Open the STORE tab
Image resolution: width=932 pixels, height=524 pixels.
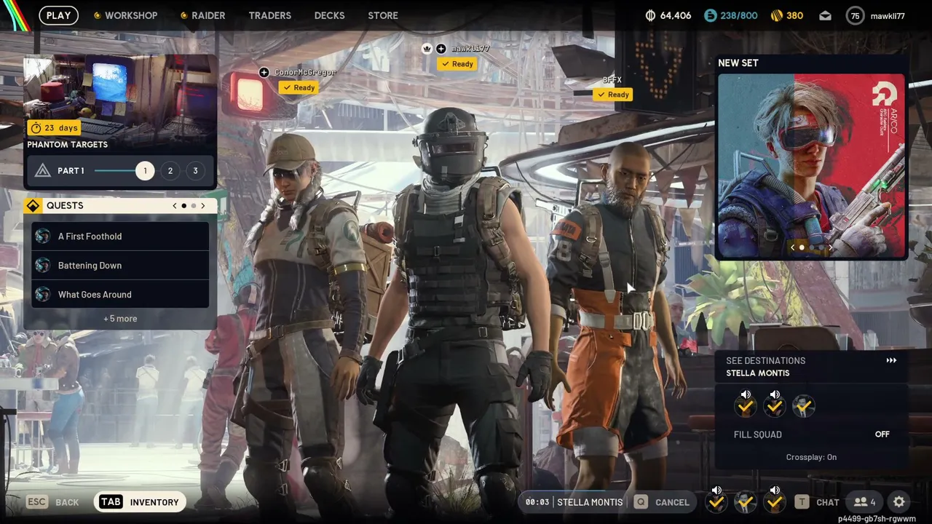(383, 15)
